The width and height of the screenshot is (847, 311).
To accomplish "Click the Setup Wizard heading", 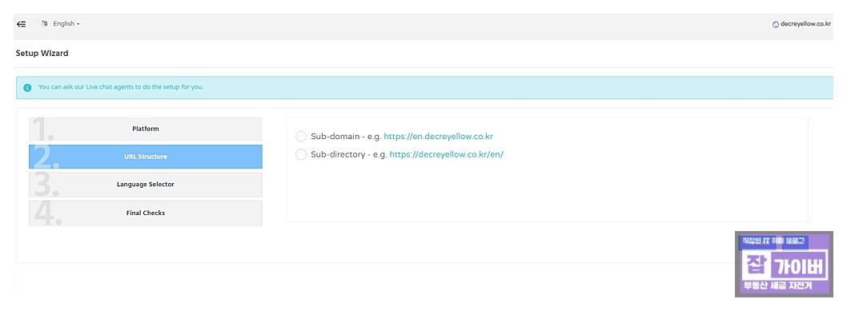I will click(42, 54).
